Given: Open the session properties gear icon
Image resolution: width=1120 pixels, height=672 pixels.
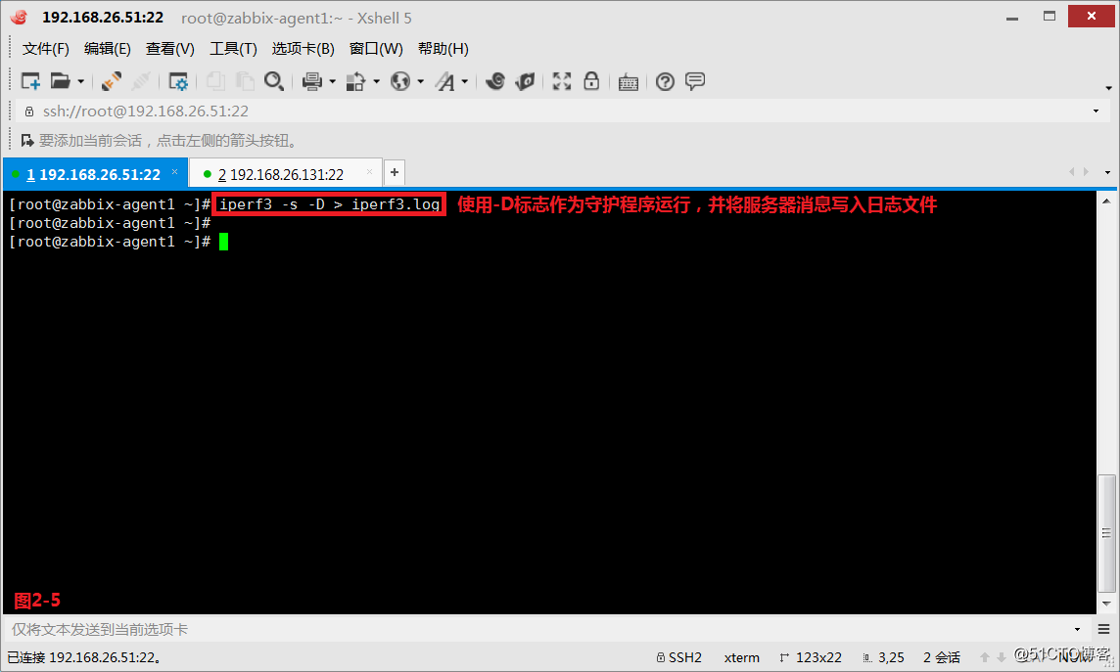Looking at the screenshot, I should (178, 81).
